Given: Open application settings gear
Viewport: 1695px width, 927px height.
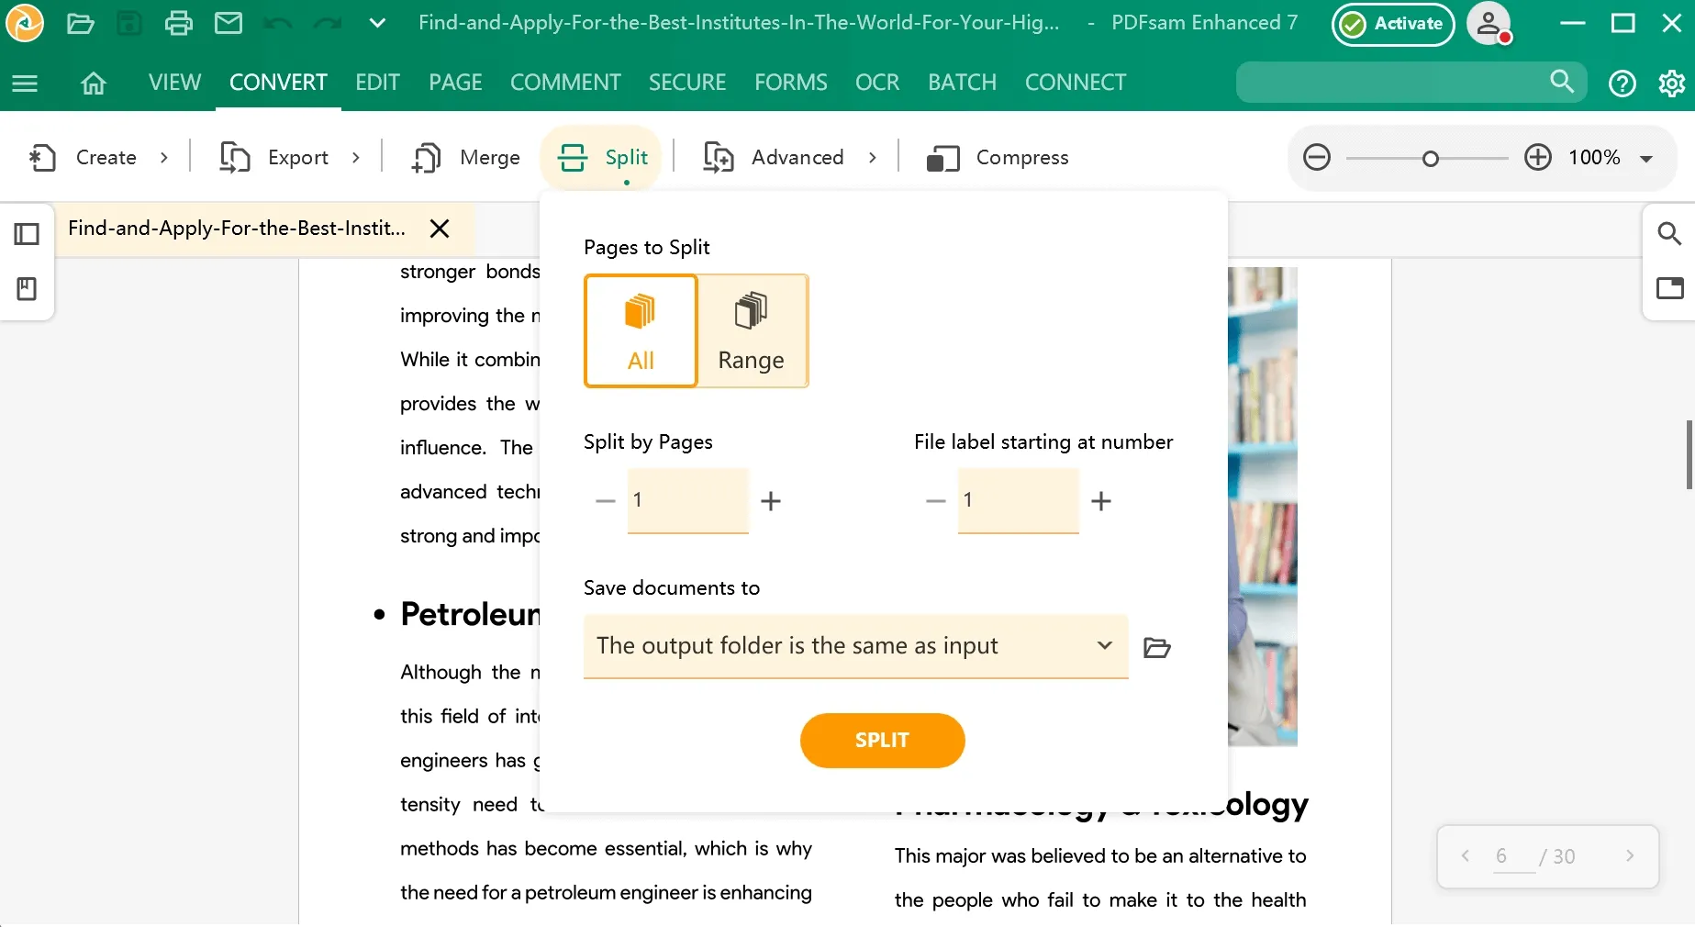Looking at the screenshot, I should [1672, 83].
